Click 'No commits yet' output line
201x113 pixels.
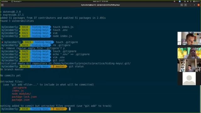(10, 76)
